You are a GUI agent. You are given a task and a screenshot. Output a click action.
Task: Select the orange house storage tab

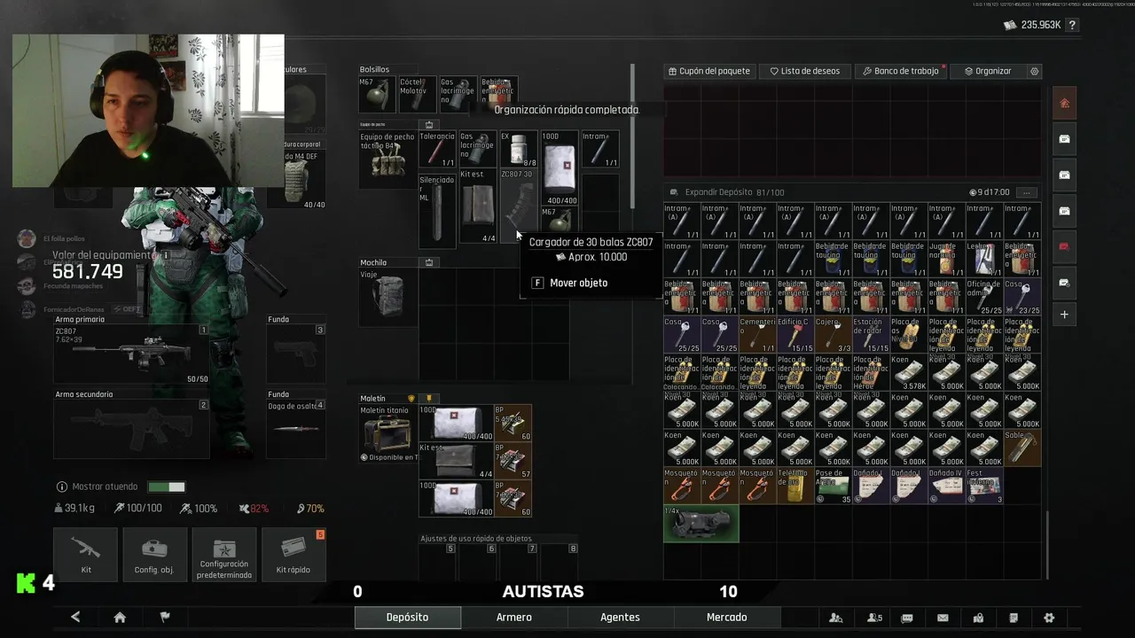[1064, 103]
